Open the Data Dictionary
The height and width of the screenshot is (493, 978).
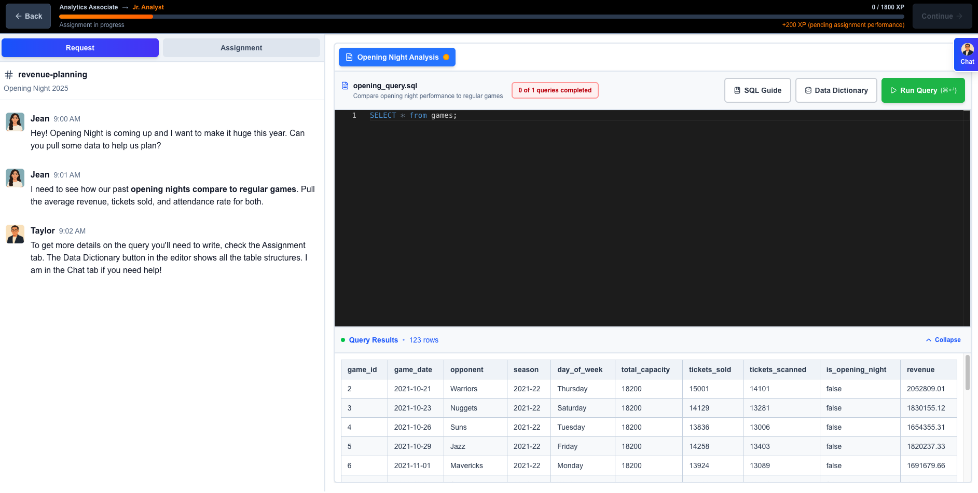point(836,90)
